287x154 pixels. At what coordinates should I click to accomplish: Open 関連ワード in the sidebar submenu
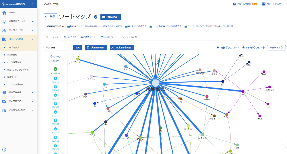click(x=12, y=77)
